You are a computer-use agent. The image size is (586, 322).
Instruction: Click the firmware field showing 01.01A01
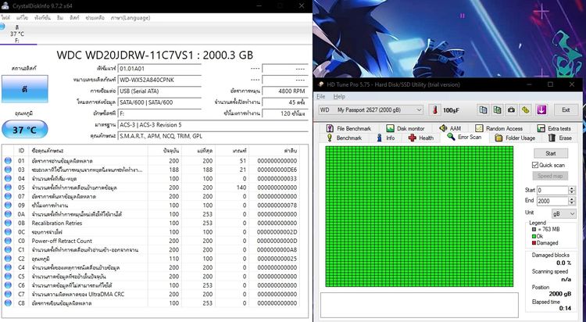[x=159, y=69]
